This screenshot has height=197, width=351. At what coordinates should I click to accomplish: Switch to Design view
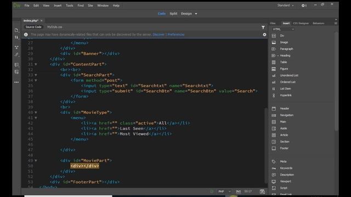pyautogui.click(x=186, y=14)
